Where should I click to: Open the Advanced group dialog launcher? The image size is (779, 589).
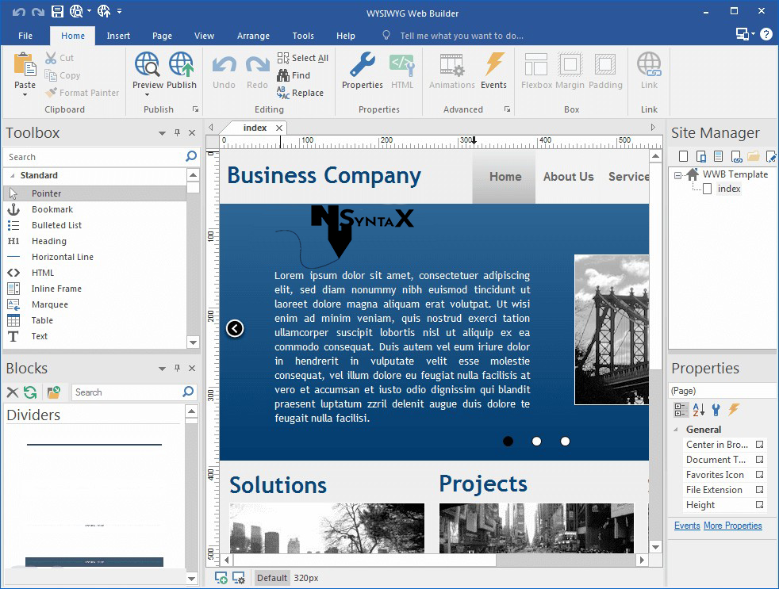click(x=507, y=109)
